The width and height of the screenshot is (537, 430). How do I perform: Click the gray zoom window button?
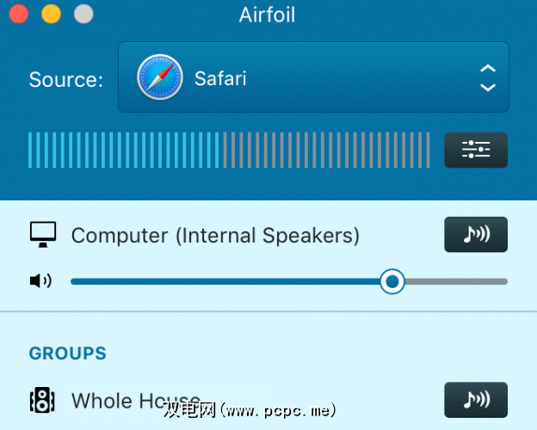pyautogui.click(x=83, y=14)
